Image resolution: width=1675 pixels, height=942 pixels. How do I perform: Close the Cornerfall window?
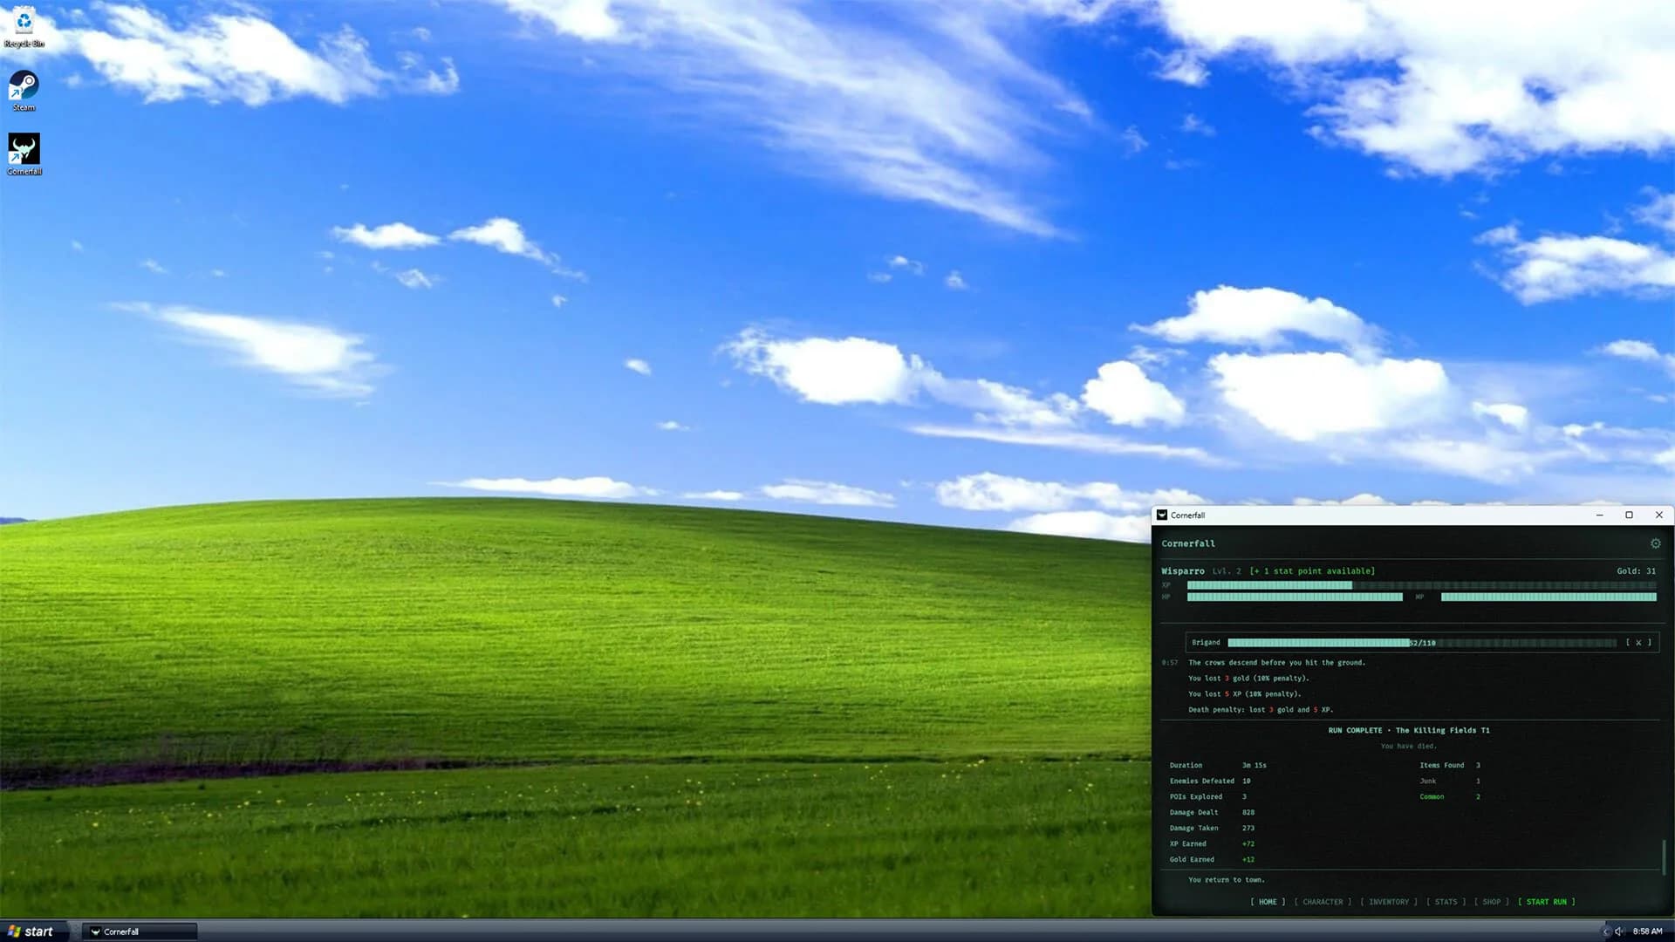pyautogui.click(x=1658, y=515)
